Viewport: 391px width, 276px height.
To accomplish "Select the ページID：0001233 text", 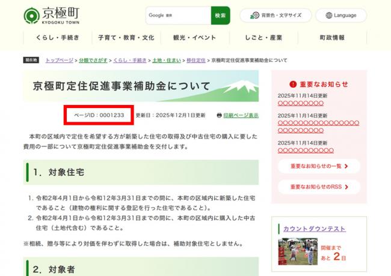I will 99,115.
